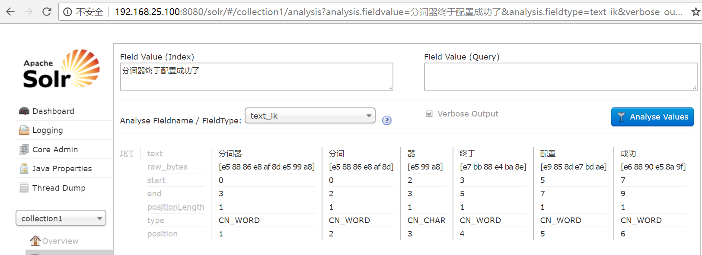Click the Field Value (Query) heading

pyautogui.click(x=462, y=57)
